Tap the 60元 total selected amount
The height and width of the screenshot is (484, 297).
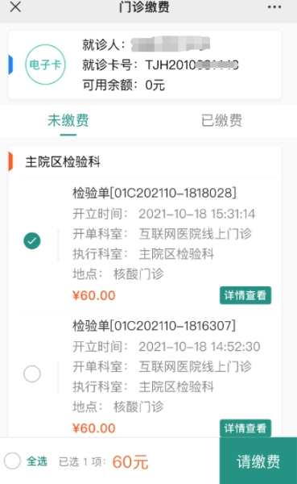tap(130, 462)
